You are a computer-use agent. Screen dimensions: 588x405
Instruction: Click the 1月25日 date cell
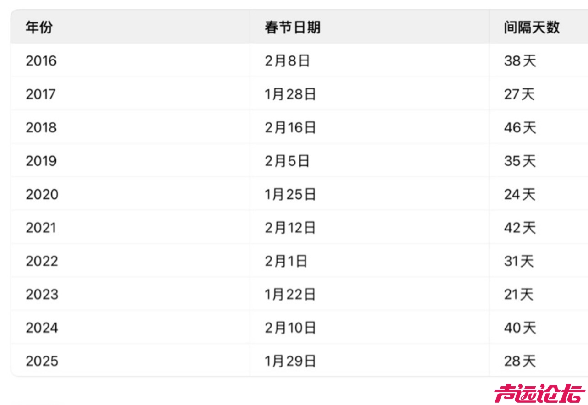click(290, 195)
